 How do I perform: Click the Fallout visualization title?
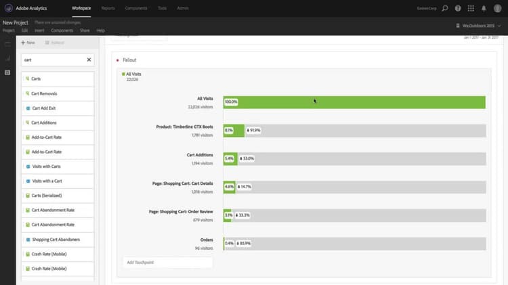tap(129, 60)
